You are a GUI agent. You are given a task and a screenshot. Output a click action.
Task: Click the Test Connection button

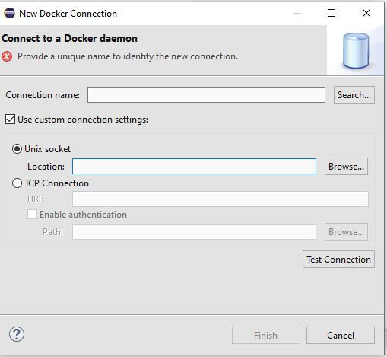point(338,260)
